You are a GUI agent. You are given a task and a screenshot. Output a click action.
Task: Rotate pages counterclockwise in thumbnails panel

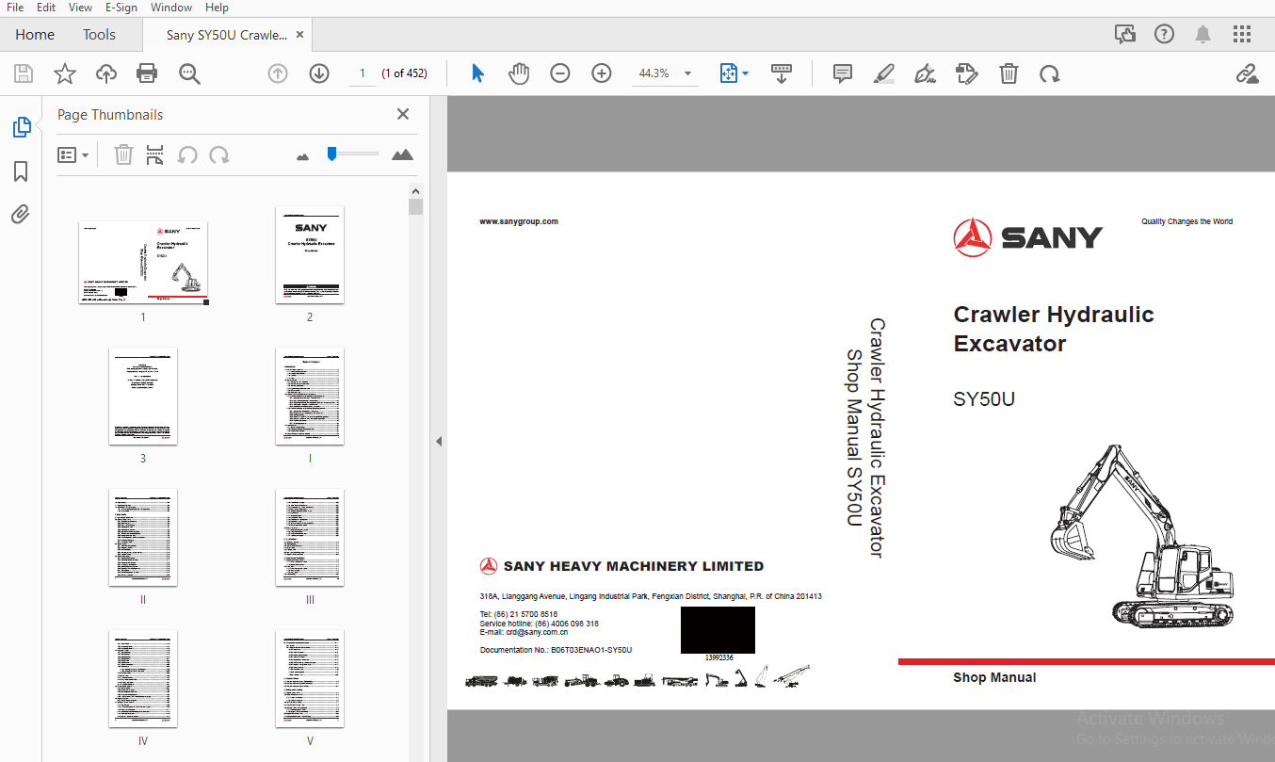[x=188, y=154]
